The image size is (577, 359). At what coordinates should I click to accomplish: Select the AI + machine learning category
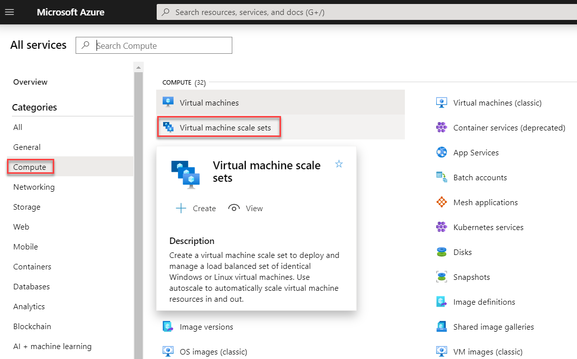pos(52,347)
